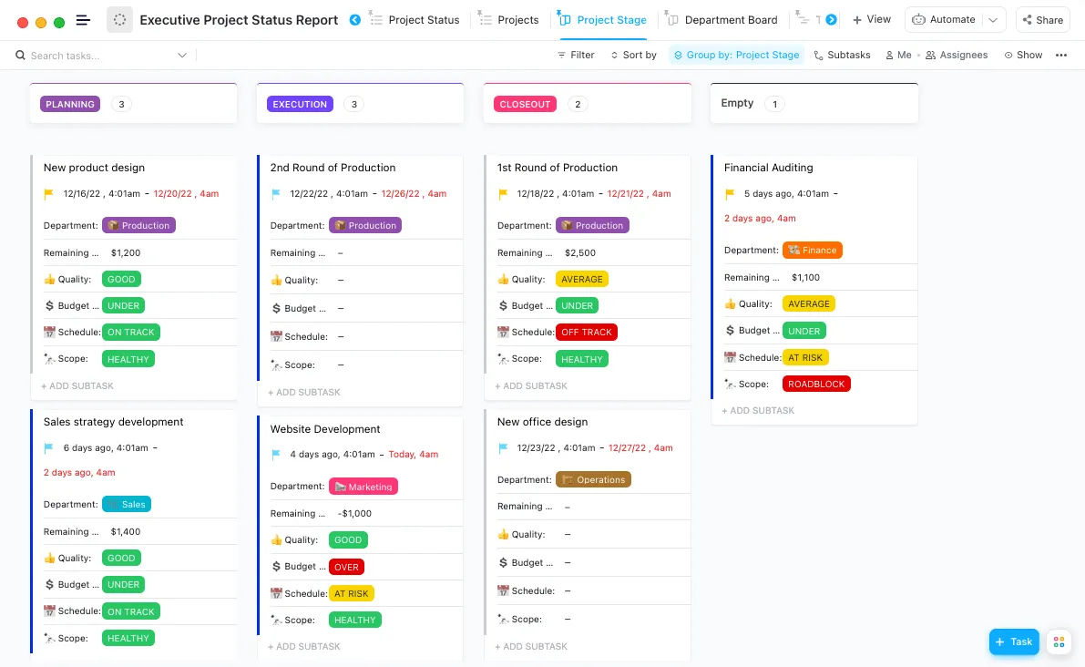Open the hamburger sidebar menu
1085x667 pixels.
pyautogui.click(x=83, y=20)
